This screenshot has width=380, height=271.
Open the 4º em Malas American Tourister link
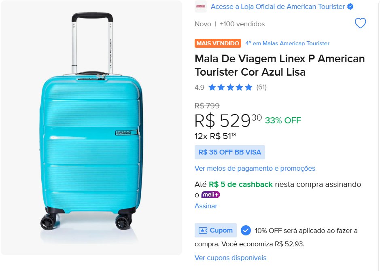coord(287,43)
